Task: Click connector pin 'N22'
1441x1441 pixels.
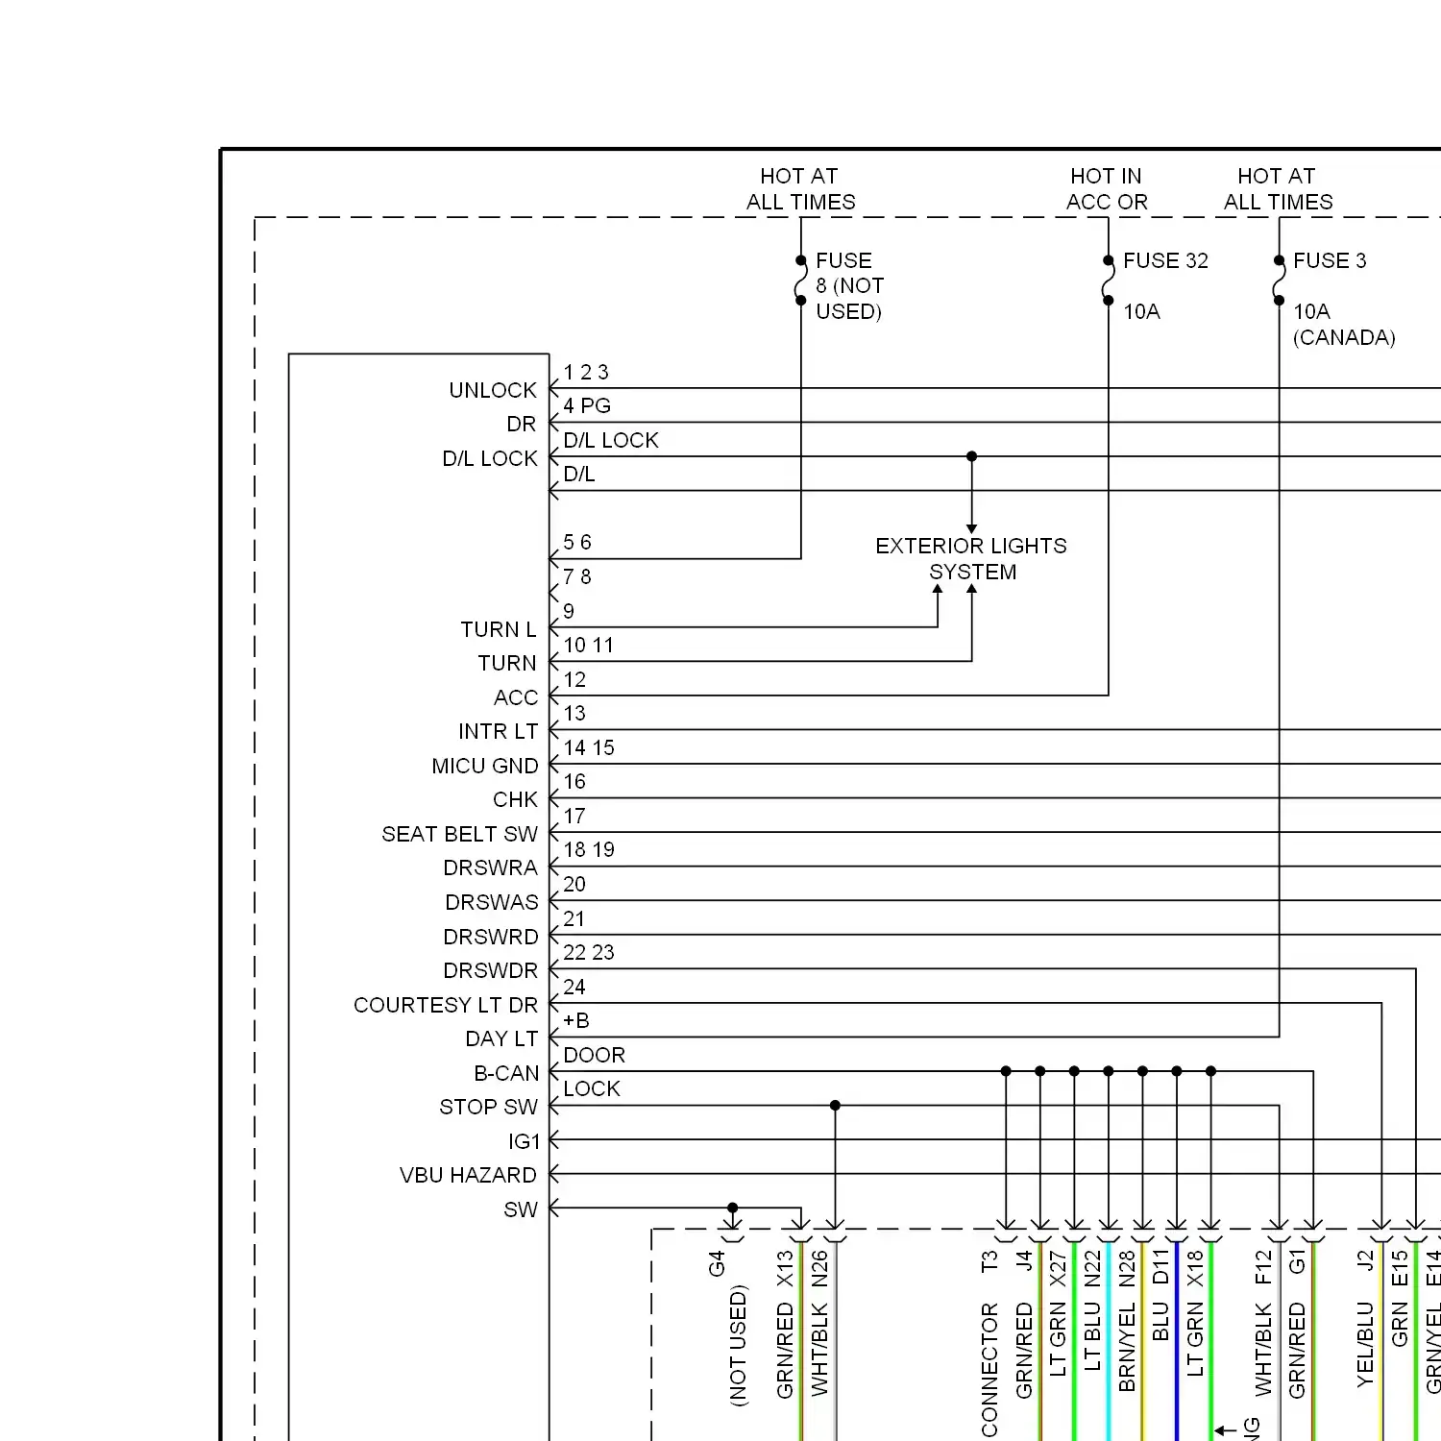Action: 1092,1268
